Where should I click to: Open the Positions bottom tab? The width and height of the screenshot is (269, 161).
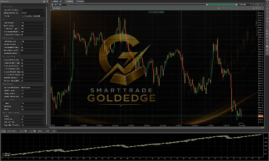tap(23, 131)
